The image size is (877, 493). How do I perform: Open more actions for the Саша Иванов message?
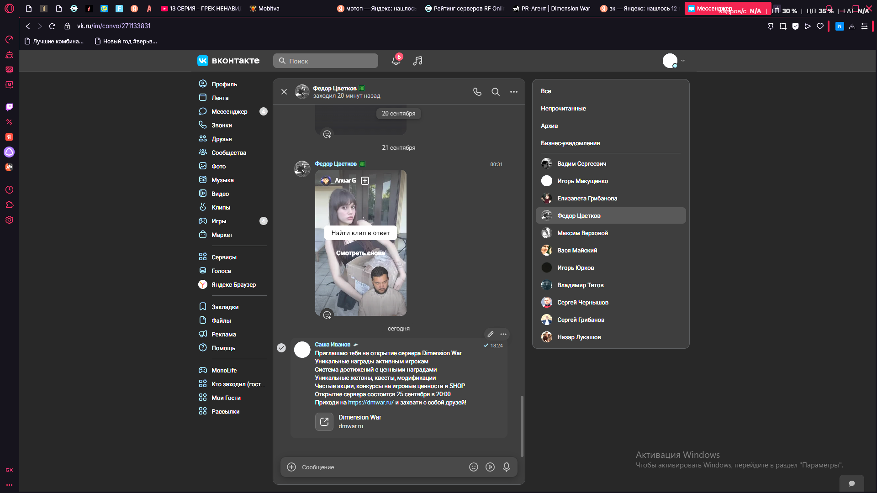503,334
